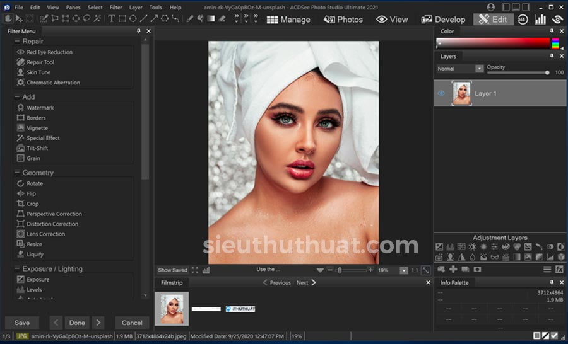The image size is (568, 344).
Task: Add the cube Color LUT adjustment layer
Action: (x=561, y=257)
